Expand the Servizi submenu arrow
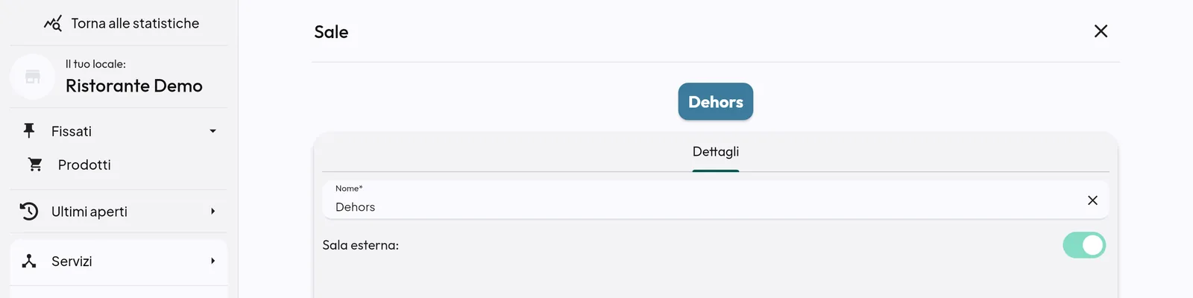The width and height of the screenshot is (1193, 298). tap(213, 261)
